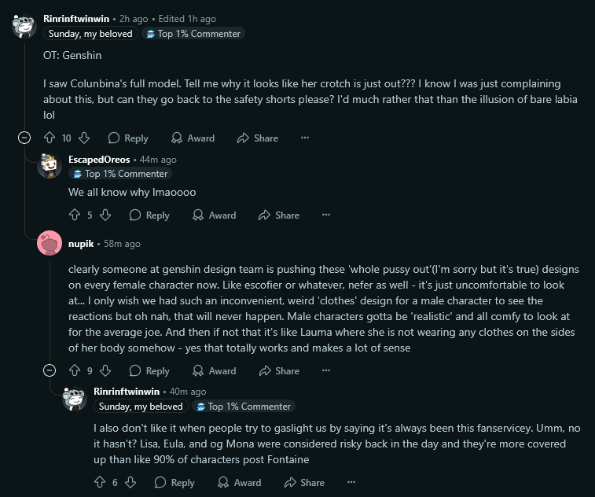
Task: Open more options on top comment
Action: [x=305, y=138]
